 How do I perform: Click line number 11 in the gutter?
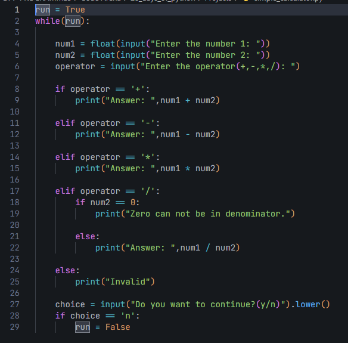(x=15, y=123)
